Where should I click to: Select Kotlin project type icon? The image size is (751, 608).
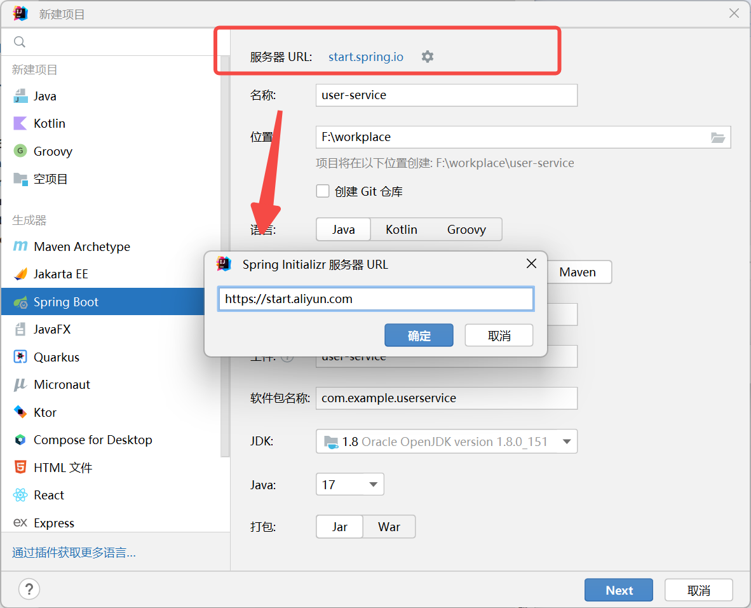coord(20,123)
